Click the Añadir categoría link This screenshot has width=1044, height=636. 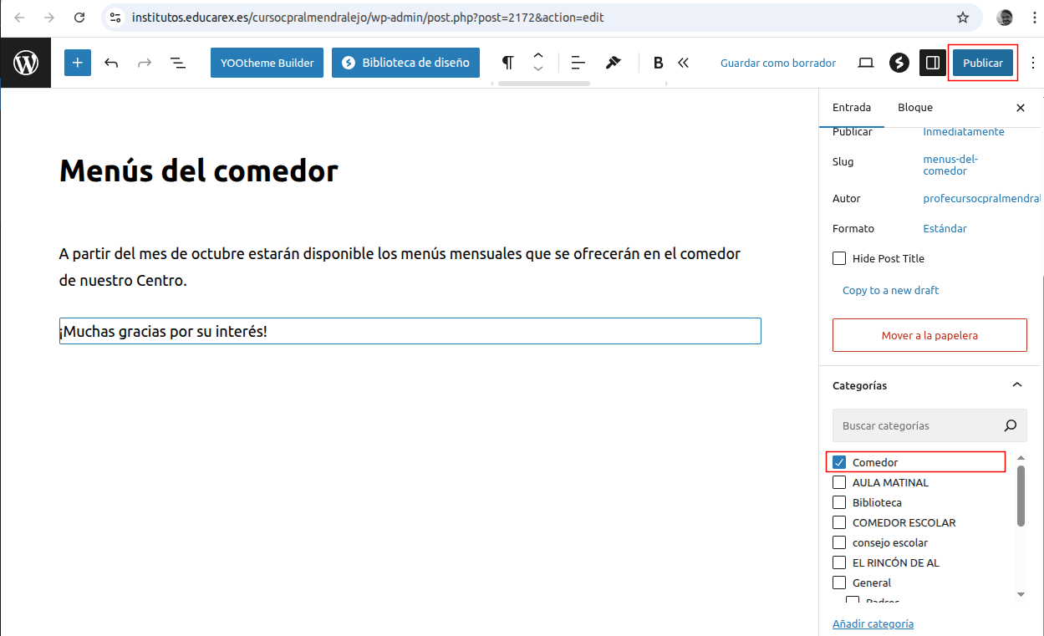coord(873,623)
